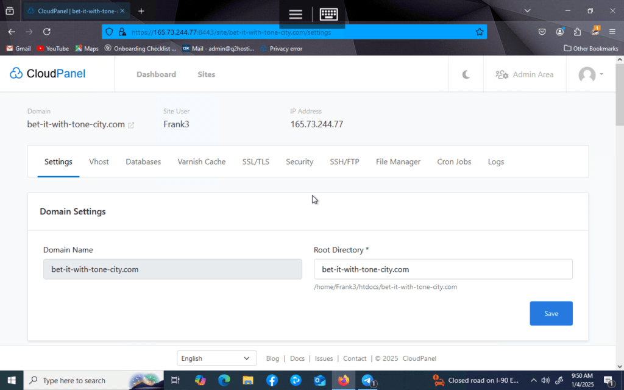This screenshot has height=390, width=624.
Task: Open external link icon next to domain
Action: click(x=131, y=125)
